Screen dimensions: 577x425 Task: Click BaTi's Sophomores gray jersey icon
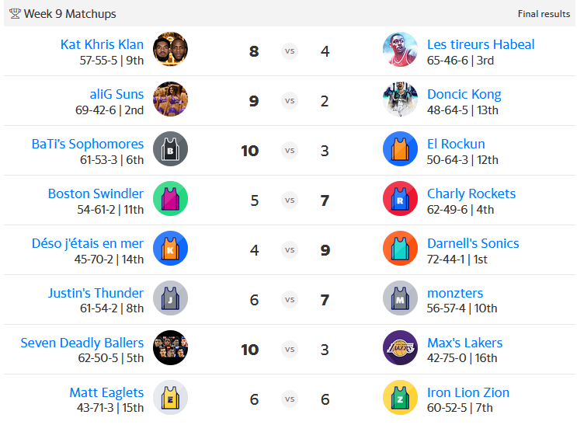(x=170, y=148)
